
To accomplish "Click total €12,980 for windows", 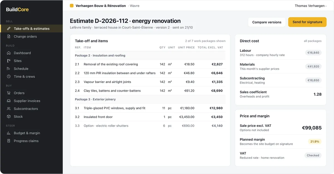I will click(216, 108).
